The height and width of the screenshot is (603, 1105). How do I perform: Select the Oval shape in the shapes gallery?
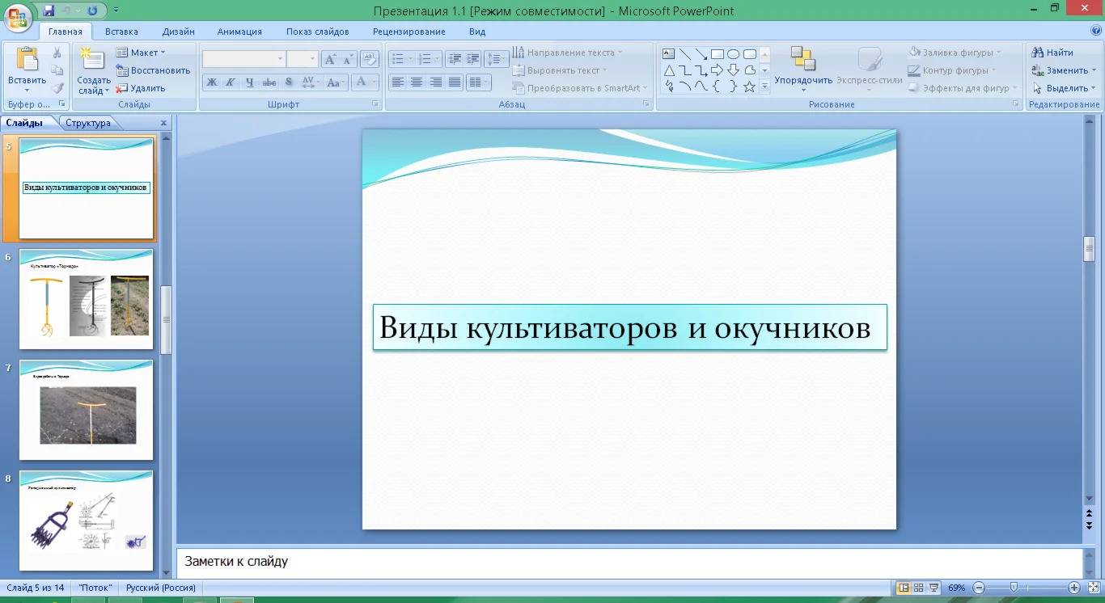click(x=733, y=54)
